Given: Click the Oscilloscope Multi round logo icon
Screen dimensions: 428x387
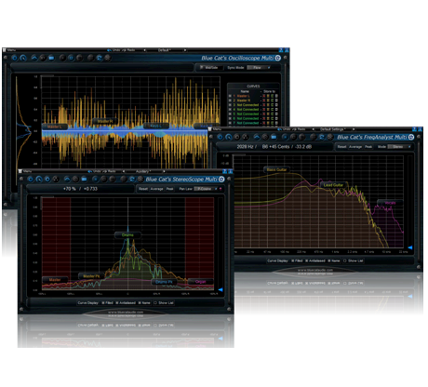Looking at the screenshot, I should click(x=278, y=58).
